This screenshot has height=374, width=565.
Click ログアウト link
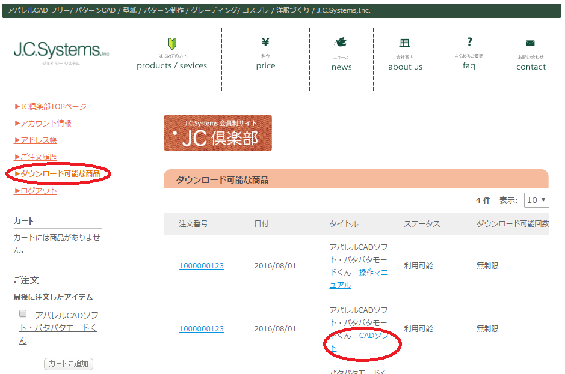(x=36, y=190)
